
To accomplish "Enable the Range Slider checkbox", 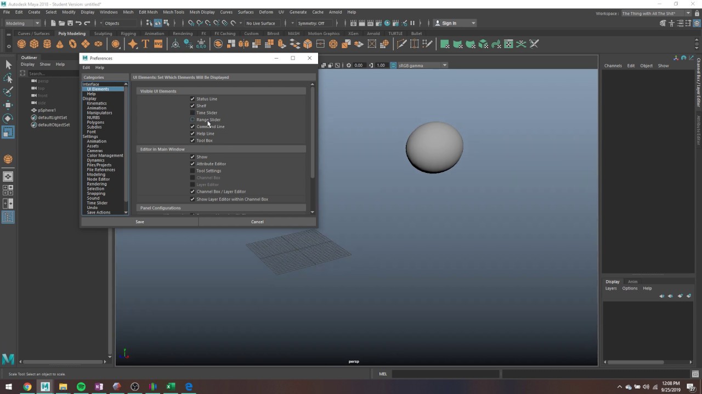I will 193,120.
